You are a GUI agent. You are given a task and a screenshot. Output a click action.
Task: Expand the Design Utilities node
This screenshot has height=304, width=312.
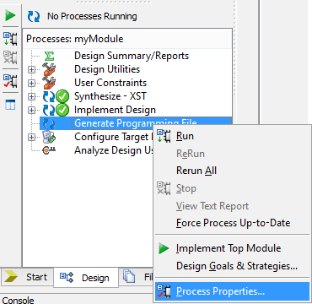click(x=31, y=69)
